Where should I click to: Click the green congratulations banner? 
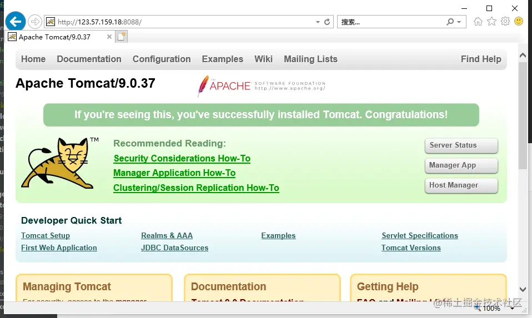261,115
